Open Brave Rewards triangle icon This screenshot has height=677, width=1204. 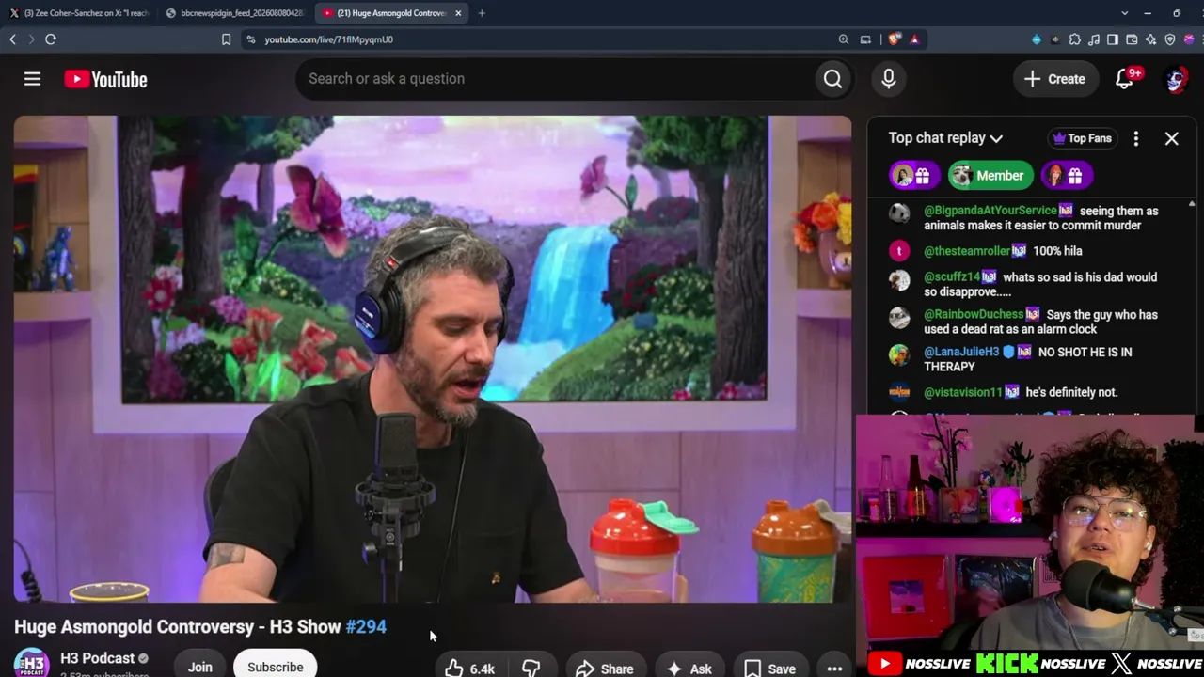click(x=913, y=39)
